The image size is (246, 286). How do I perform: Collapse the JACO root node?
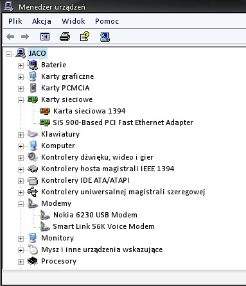(8, 54)
